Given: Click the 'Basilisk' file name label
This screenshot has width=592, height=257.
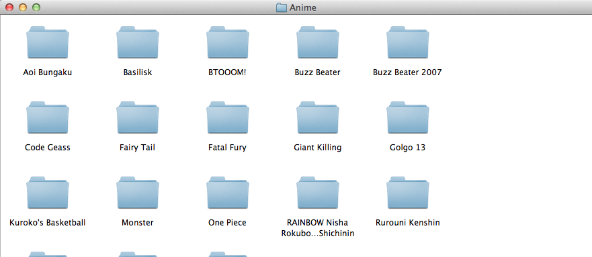Looking at the screenshot, I should (138, 72).
